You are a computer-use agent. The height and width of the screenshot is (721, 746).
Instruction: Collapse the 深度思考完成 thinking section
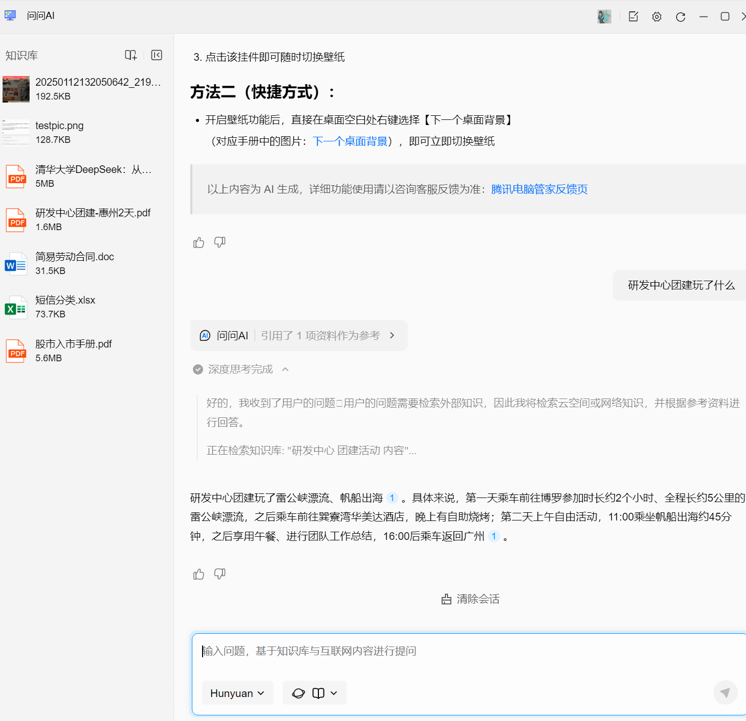tap(285, 369)
